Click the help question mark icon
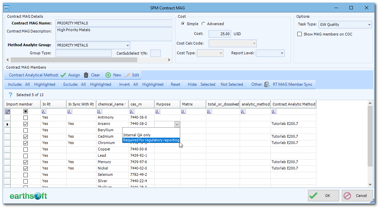 pos(10,94)
